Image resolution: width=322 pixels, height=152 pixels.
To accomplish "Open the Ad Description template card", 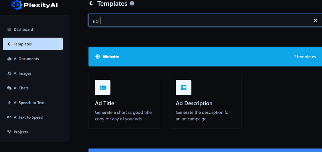I will click(x=205, y=101).
